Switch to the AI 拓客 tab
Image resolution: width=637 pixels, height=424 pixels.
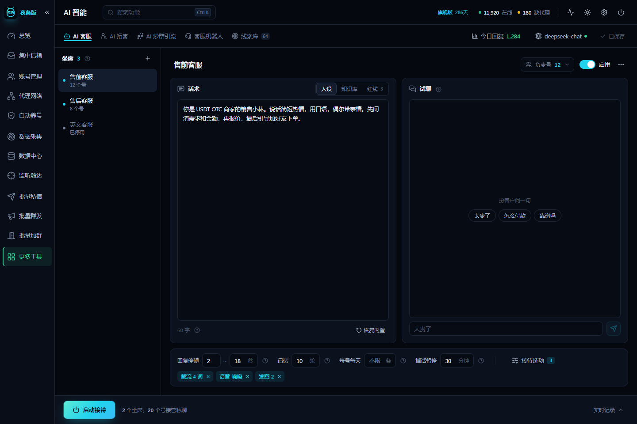(x=114, y=36)
